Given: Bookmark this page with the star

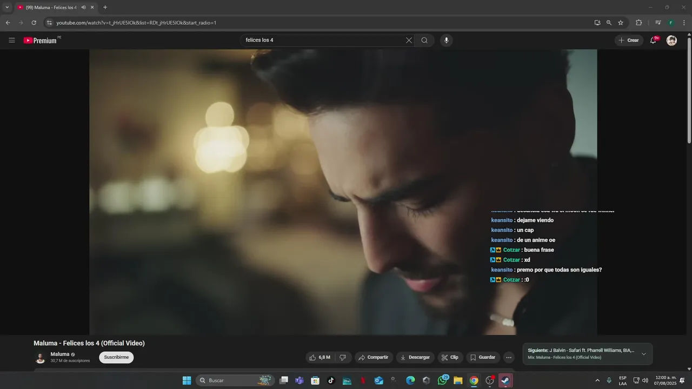Looking at the screenshot, I should pos(621,23).
